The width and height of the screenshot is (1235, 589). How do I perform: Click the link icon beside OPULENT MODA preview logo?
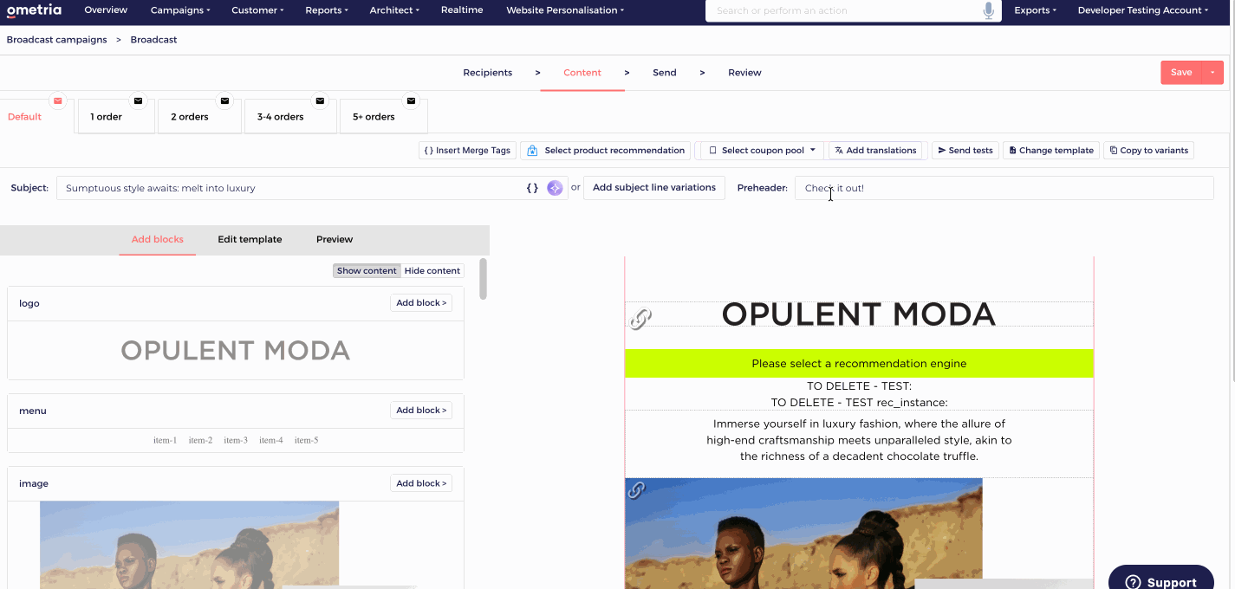[x=640, y=319]
